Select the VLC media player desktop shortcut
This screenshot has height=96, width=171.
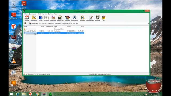point(14,62)
